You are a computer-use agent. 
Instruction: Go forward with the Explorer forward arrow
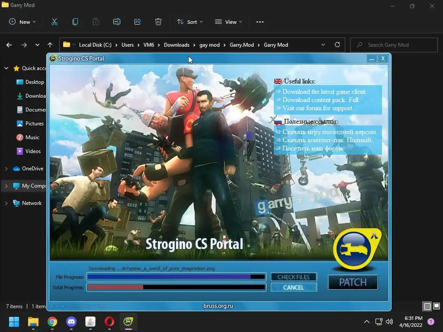24,45
